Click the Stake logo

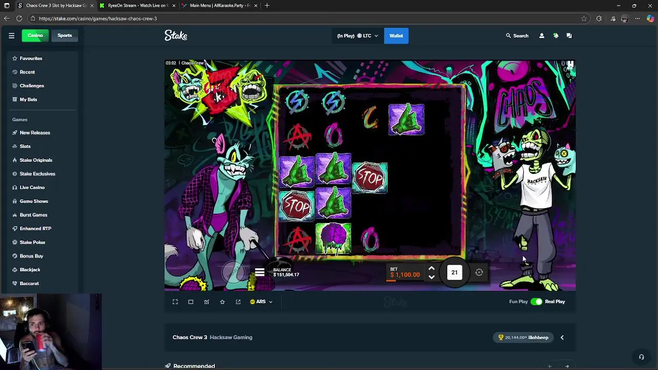(176, 35)
